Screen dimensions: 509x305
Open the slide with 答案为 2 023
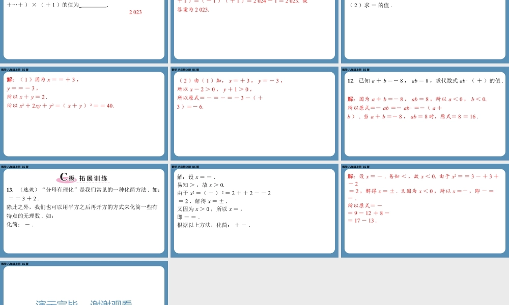click(x=254, y=30)
